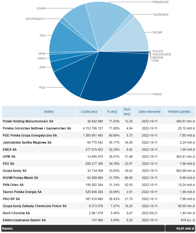Open PZU SA company link
The image size is (196, 233).
8,164
